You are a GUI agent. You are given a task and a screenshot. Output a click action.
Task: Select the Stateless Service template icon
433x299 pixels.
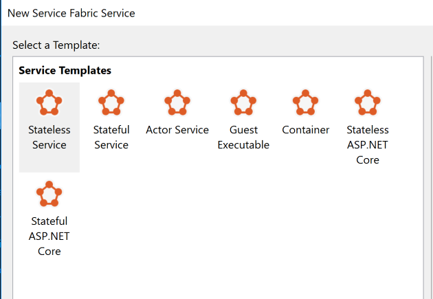click(49, 102)
